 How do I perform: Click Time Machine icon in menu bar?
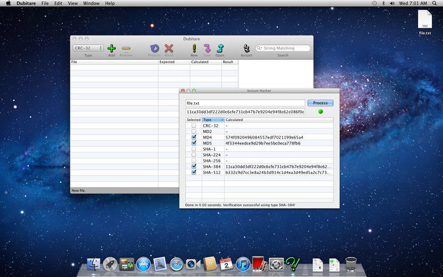(374, 3)
